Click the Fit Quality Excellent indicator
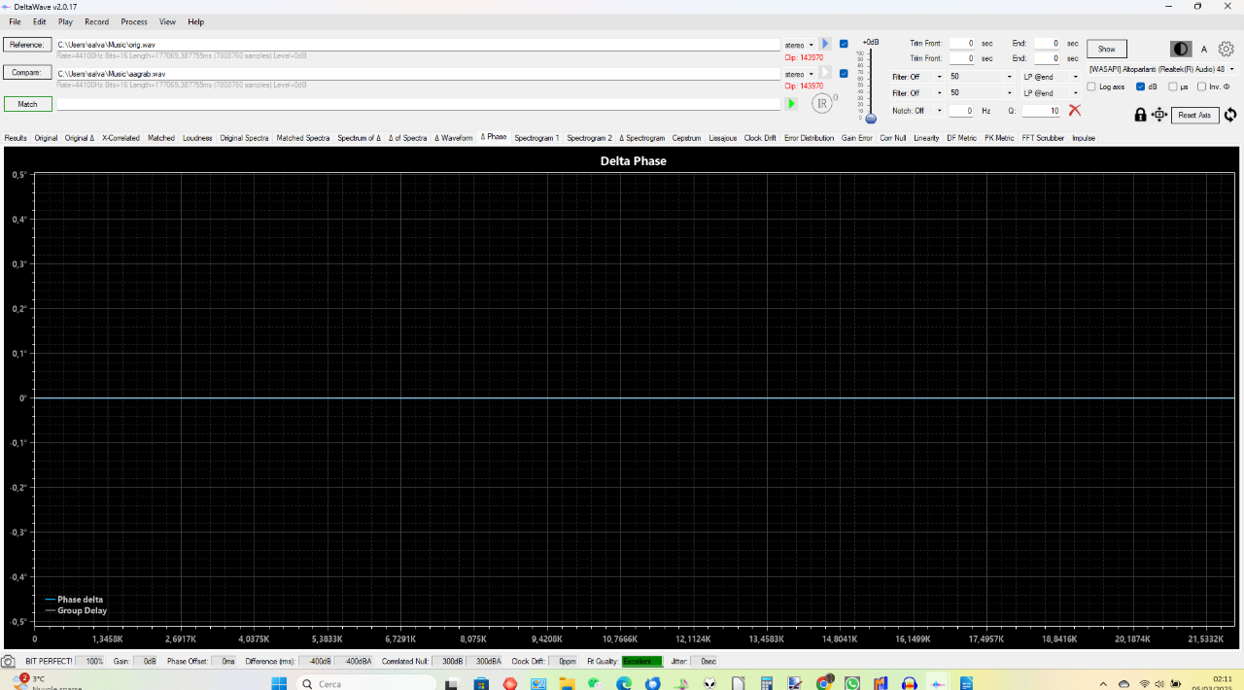Image resolution: width=1244 pixels, height=690 pixels. point(641,661)
